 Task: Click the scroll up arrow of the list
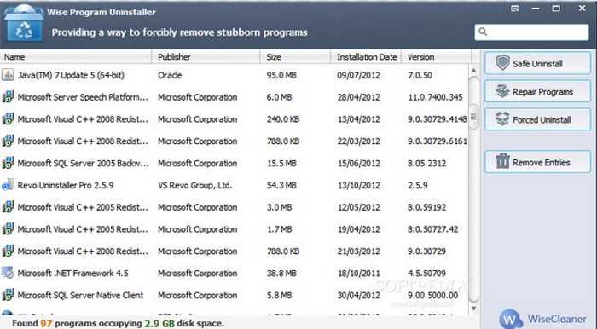[x=473, y=71]
